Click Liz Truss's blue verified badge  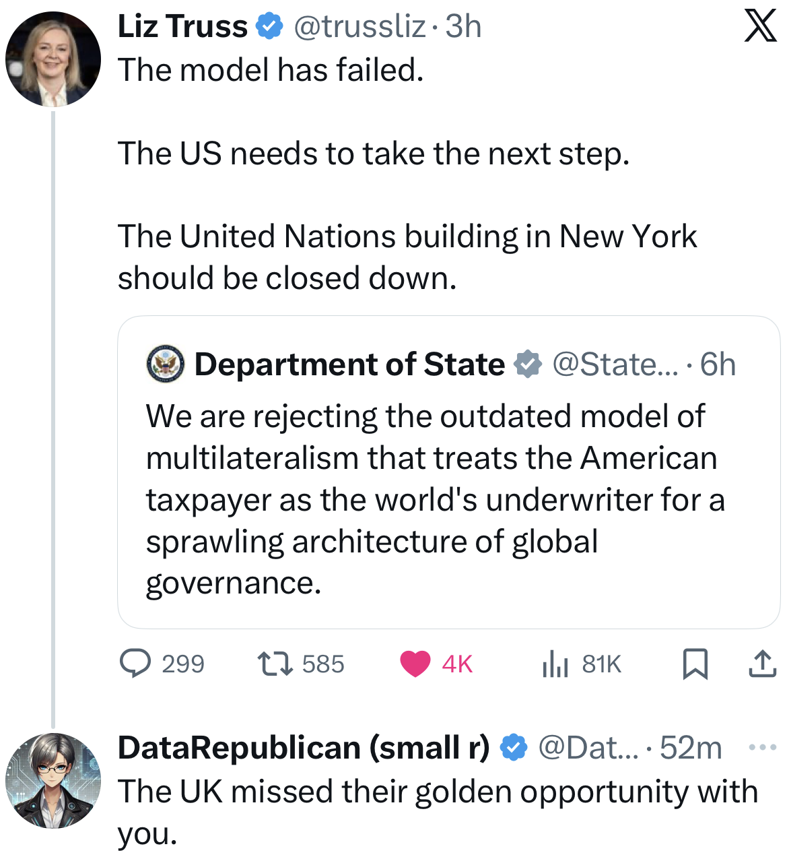tap(269, 27)
